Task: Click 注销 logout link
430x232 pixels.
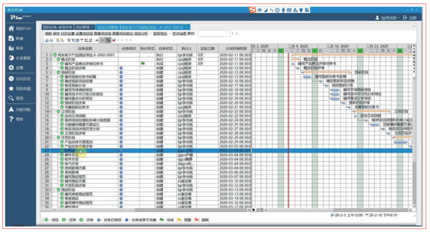Action: coord(413,18)
